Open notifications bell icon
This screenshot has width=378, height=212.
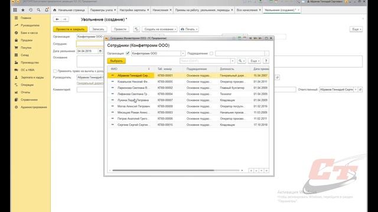[x=47, y=10]
